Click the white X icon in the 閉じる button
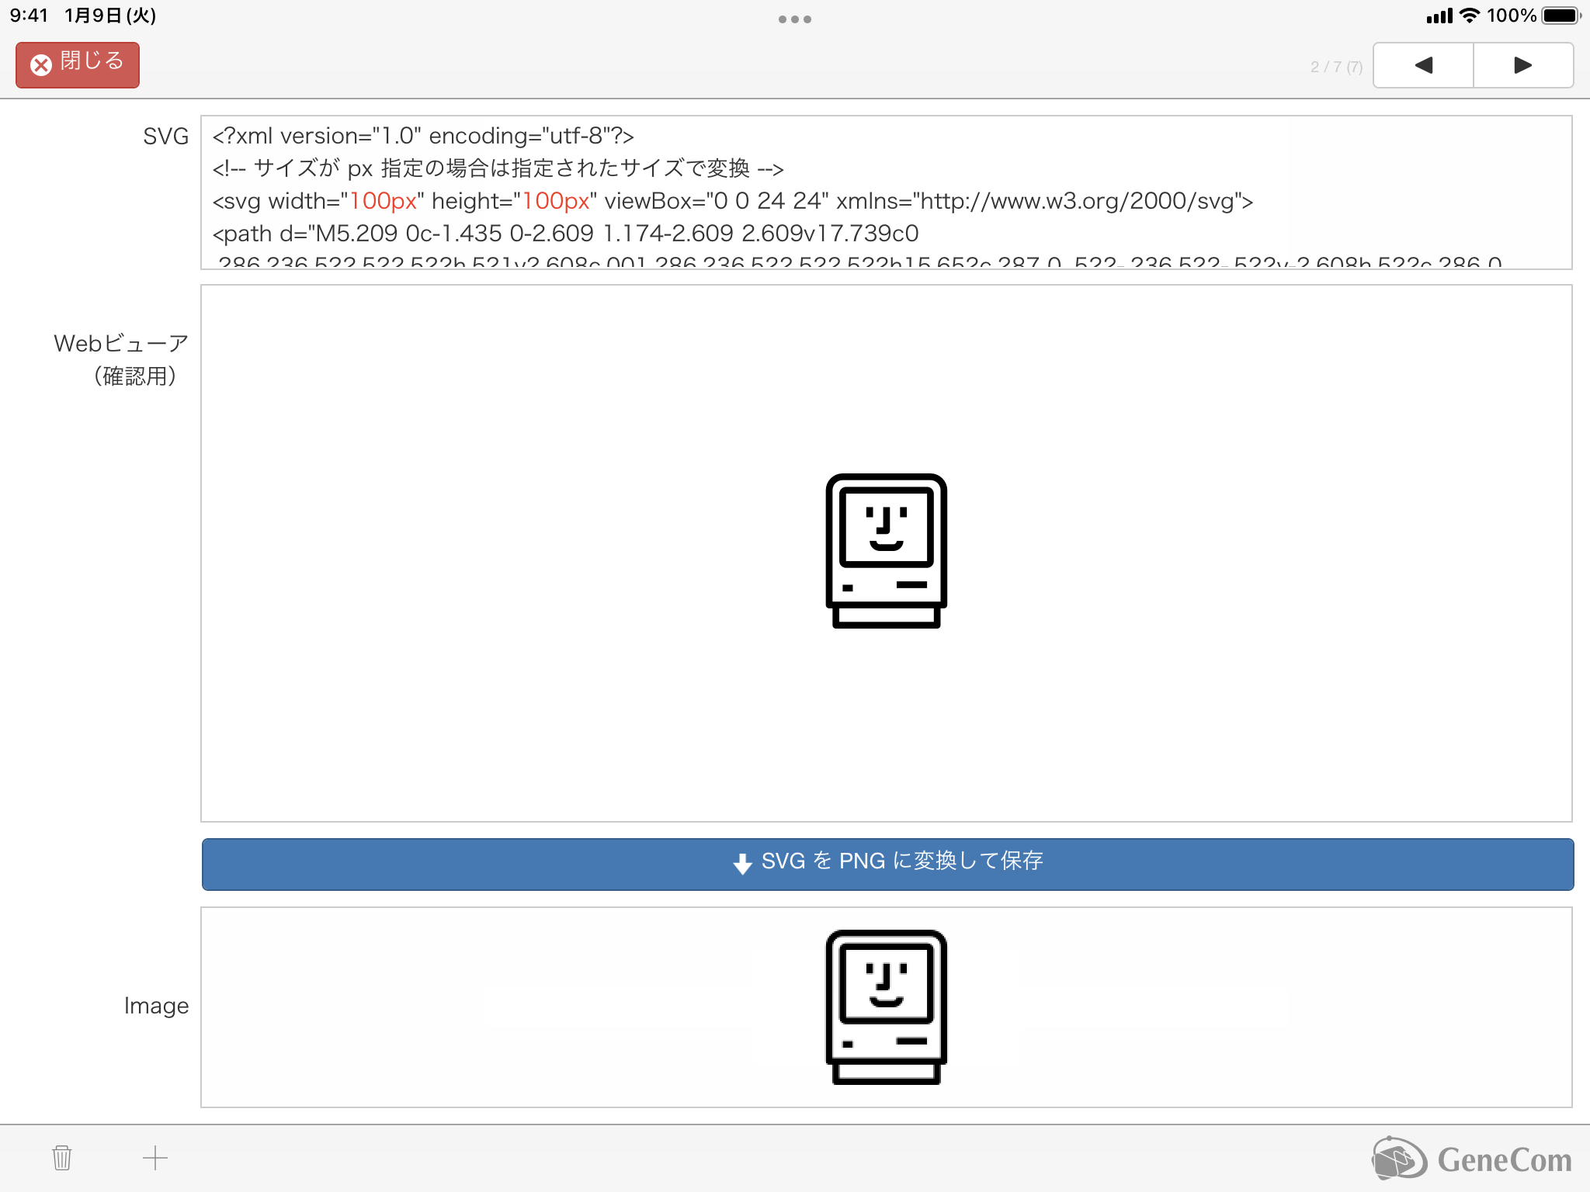 pos(41,64)
